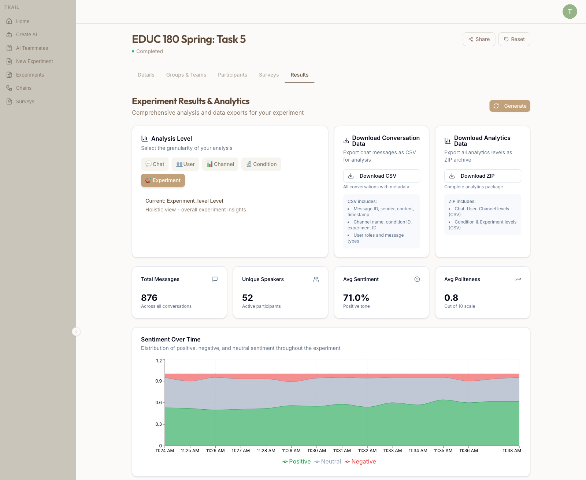Open New Experiment from sidebar
The width and height of the screenshot is (586, 480).
[x=34, y=61]
